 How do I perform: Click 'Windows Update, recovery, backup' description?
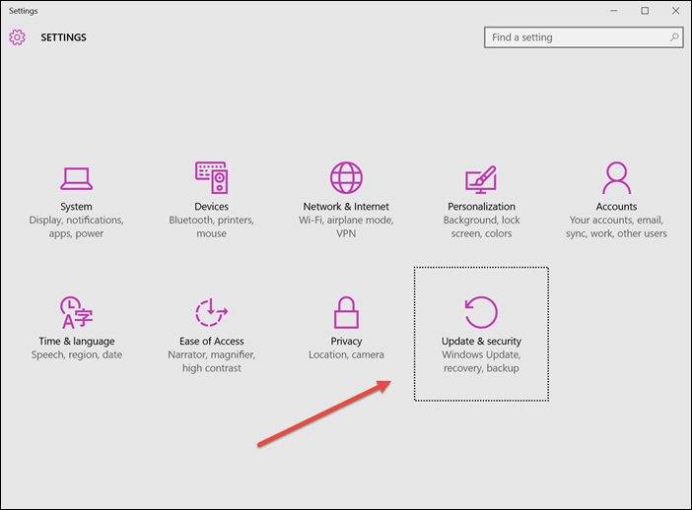click(481, 361)
